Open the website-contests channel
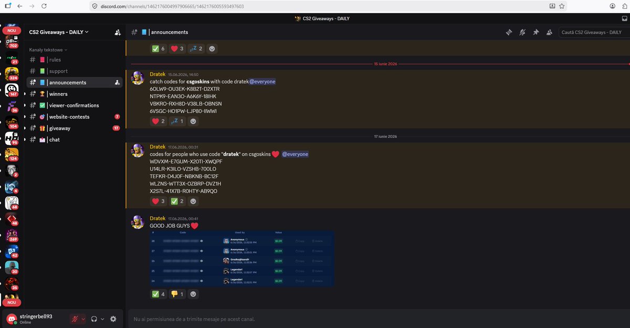This screenshot has height=328, width=630. click(x=75, y=117)
